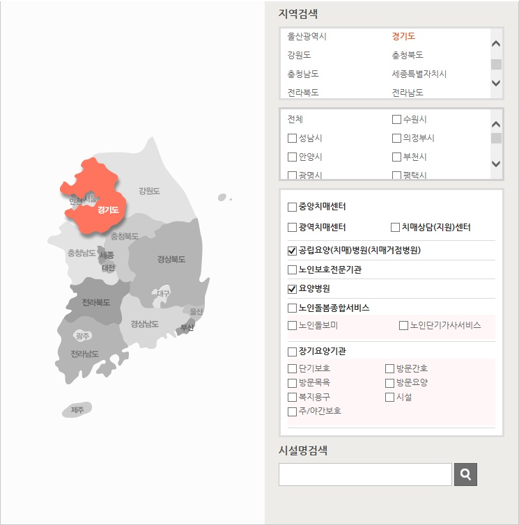Select 전라남도 on the map
The height and width of the screenshot is (525, 519).
[84, 354]
